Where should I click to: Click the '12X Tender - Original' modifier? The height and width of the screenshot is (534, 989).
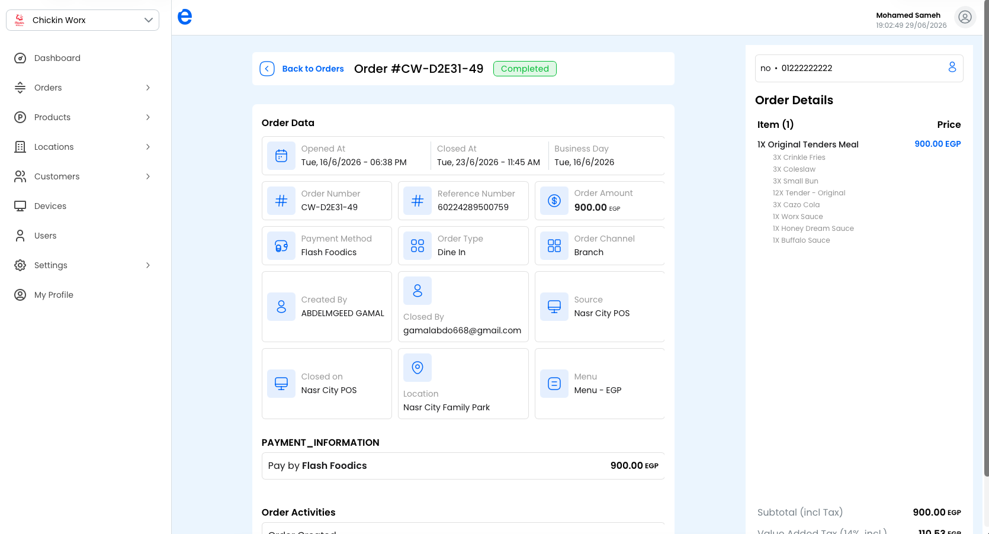coord(809,193)
